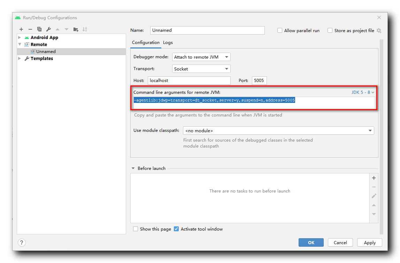Close the Run/Debug Configurations dialog
This screenshot has width=400, height=263.
click(x=379, y=17)
